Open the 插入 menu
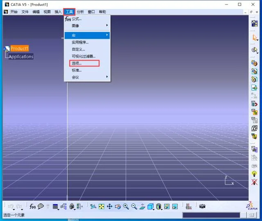262x221 pixels. (x=58, y=12)
